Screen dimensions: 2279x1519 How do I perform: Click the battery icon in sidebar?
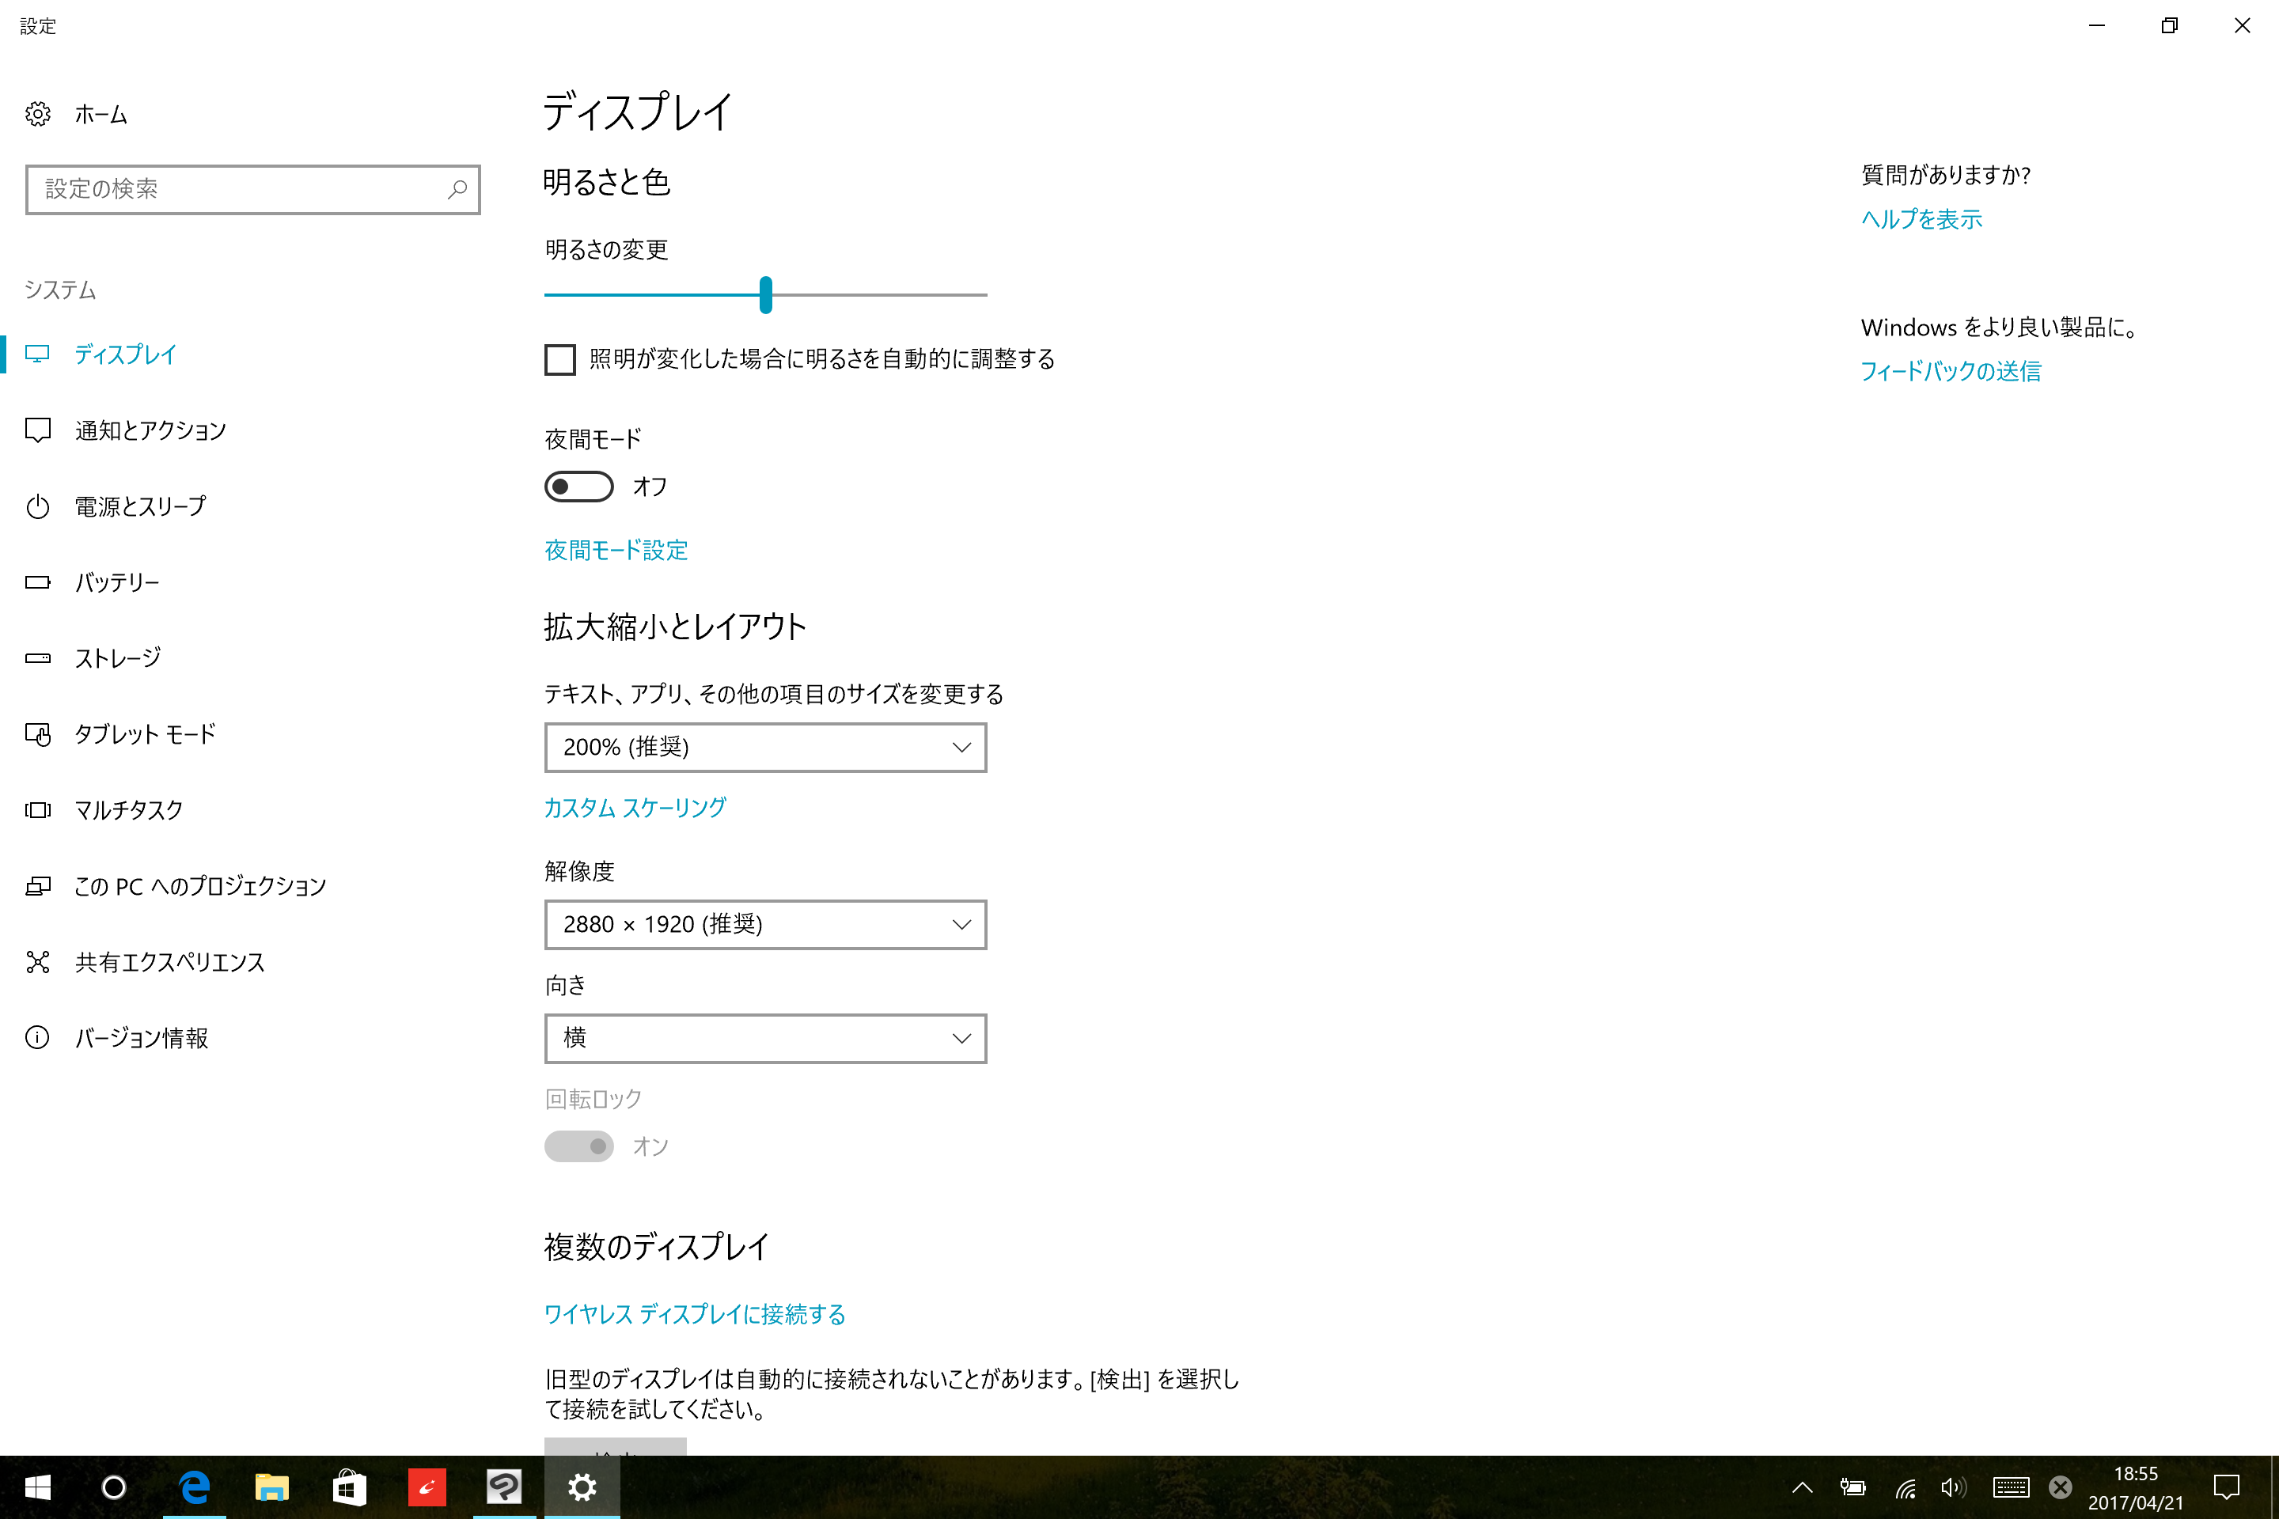click(38, 582)
